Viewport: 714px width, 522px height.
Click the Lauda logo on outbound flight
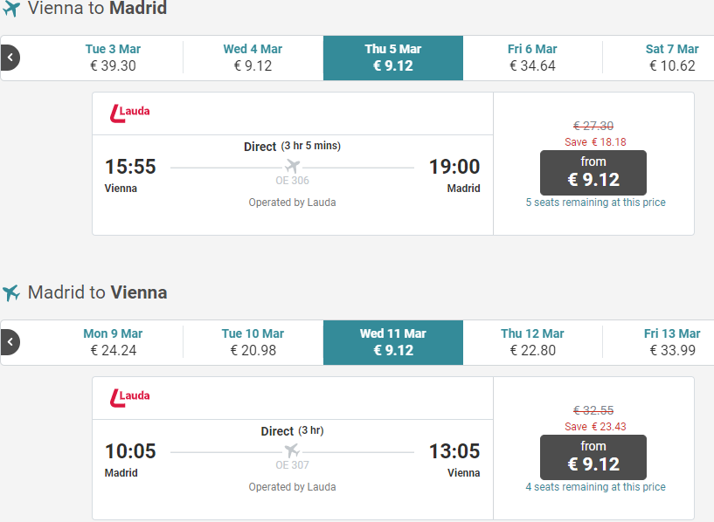(130, 113)
